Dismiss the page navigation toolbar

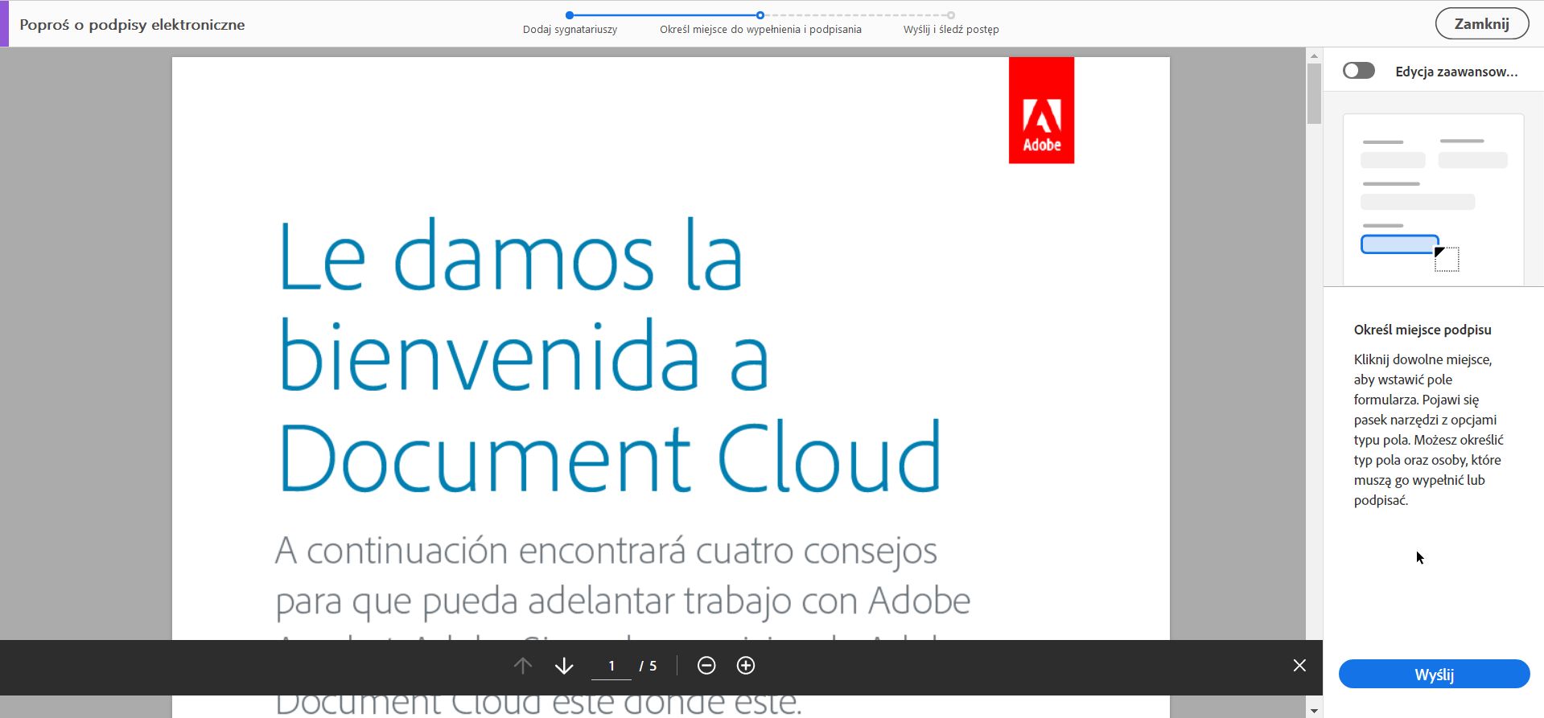click(1299, 666)
